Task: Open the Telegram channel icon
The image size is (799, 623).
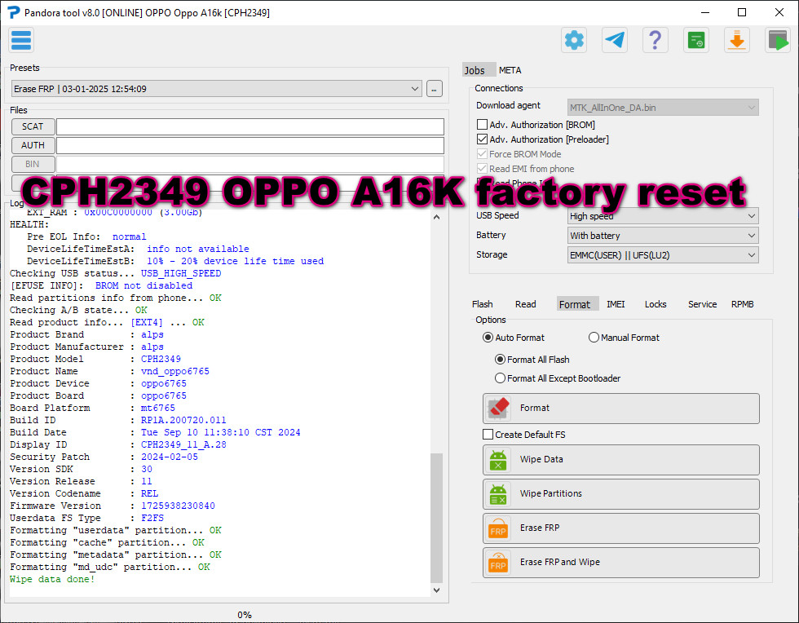Action: (x=614, y=40)
